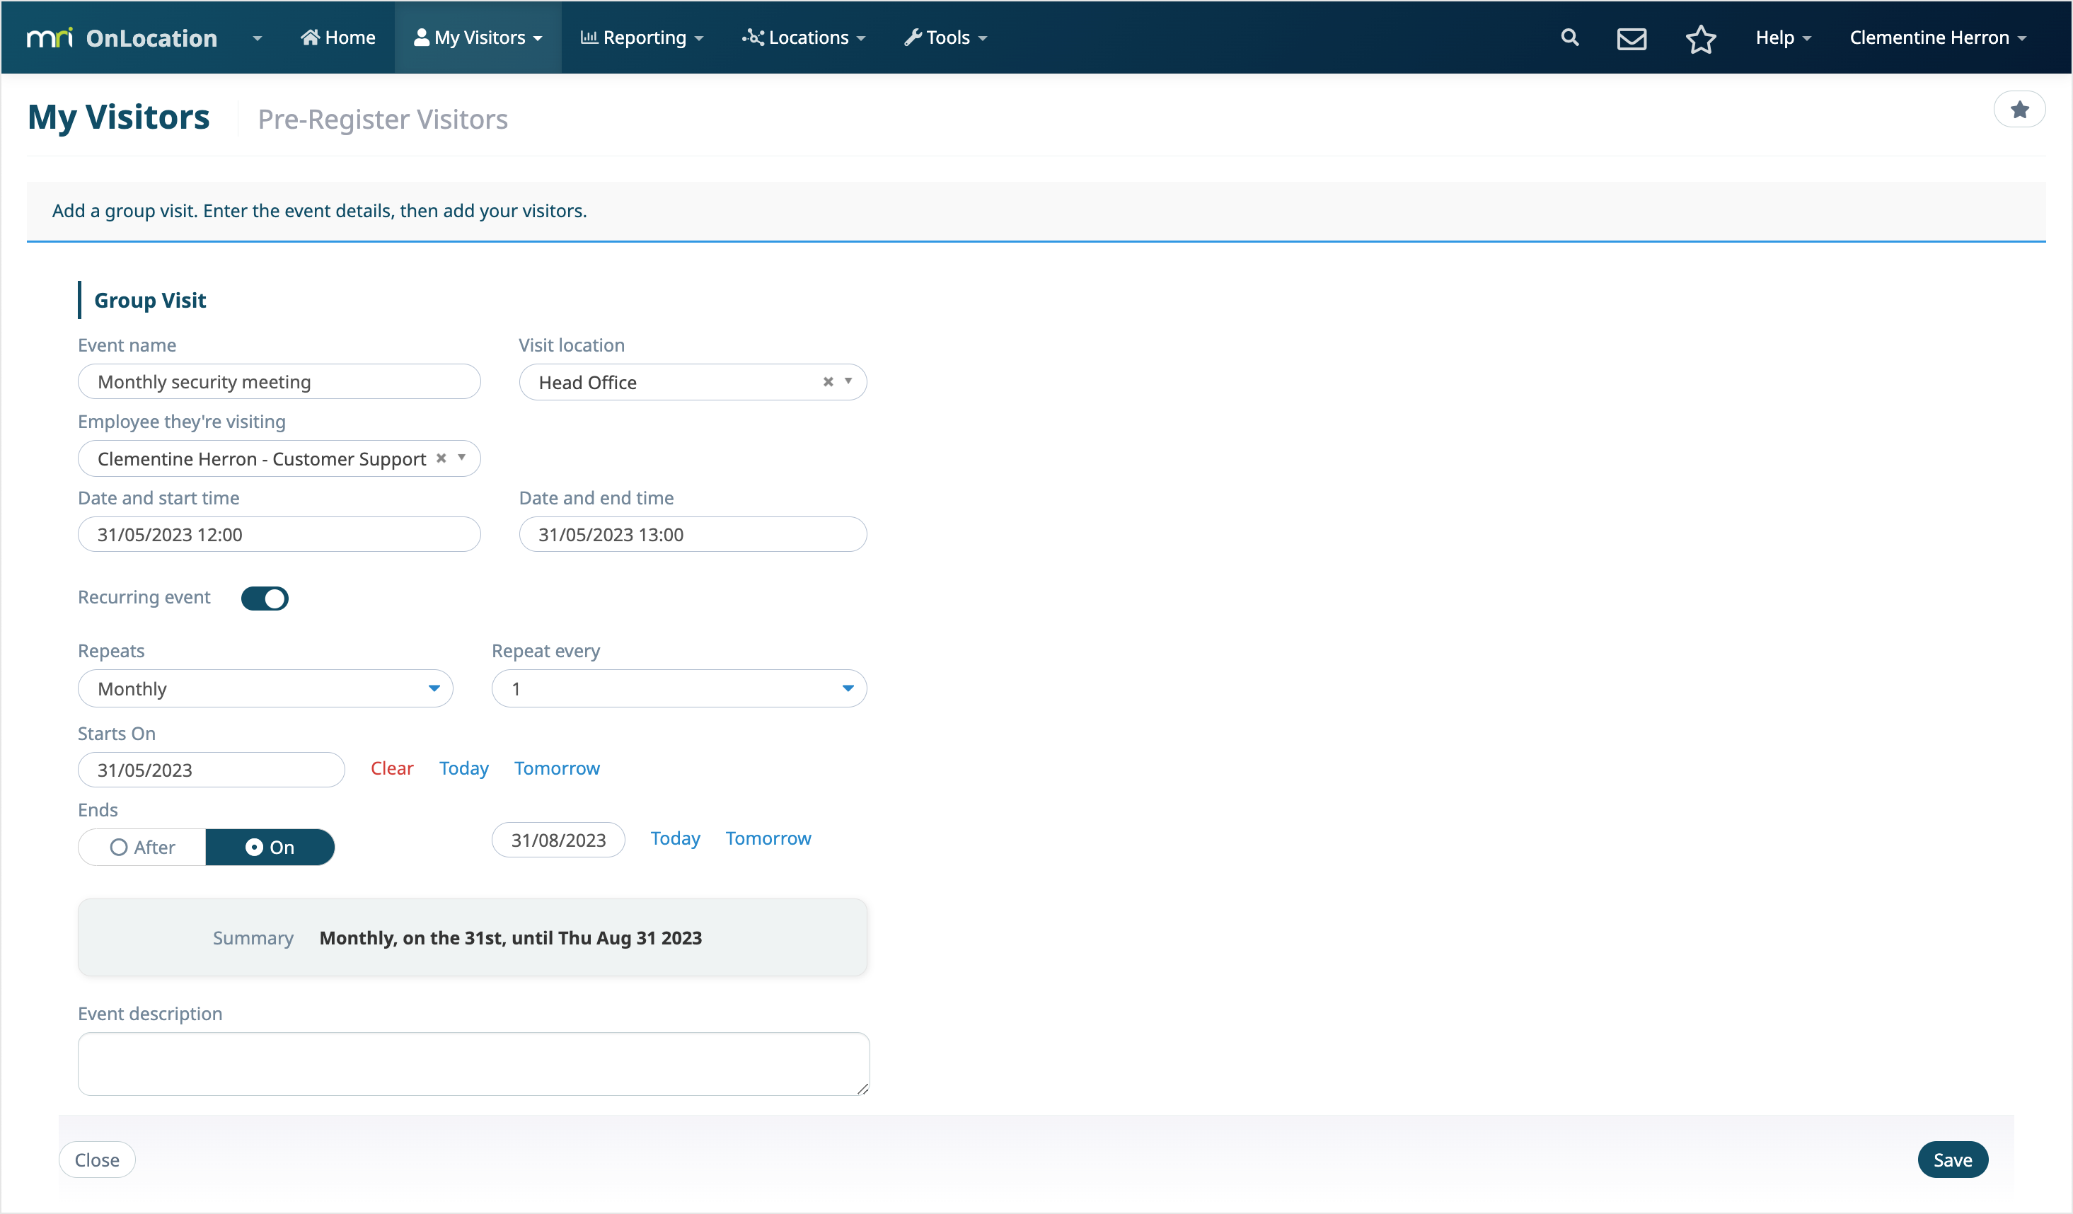This screenshot has width=2073, height=1214.
Task: Click the end date 31/08/2023 field
Action: tap(558, 840)
